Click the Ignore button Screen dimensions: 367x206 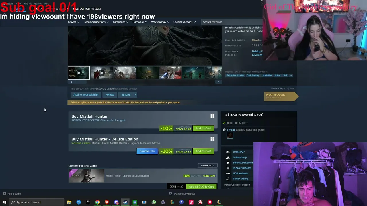tap(126, 95)
